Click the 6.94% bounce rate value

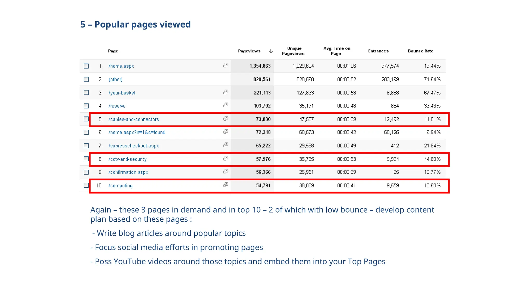434,132
